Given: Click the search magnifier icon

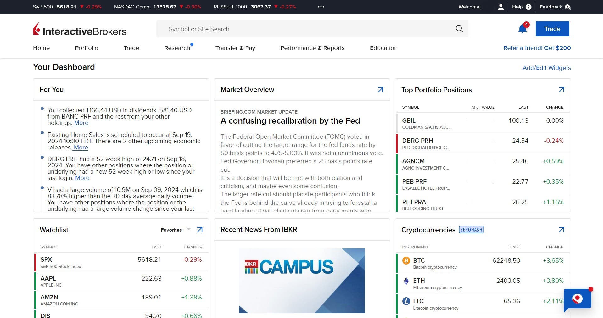Looking at the screenshot, I should 459,29.
